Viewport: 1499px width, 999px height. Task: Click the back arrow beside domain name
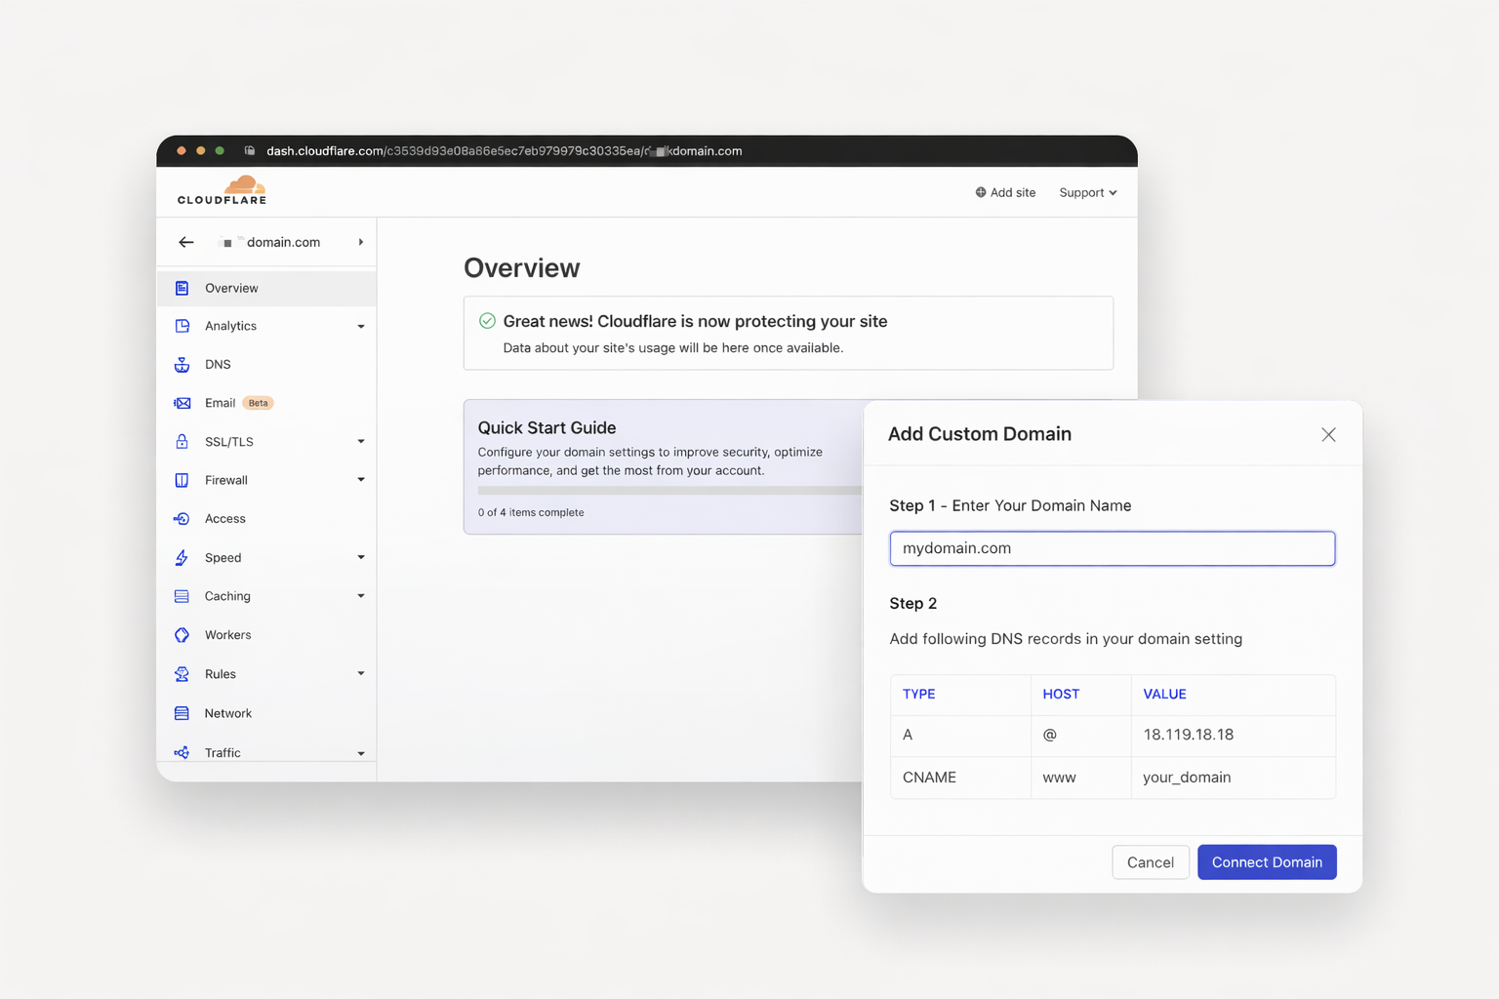(x=186, y=242)
